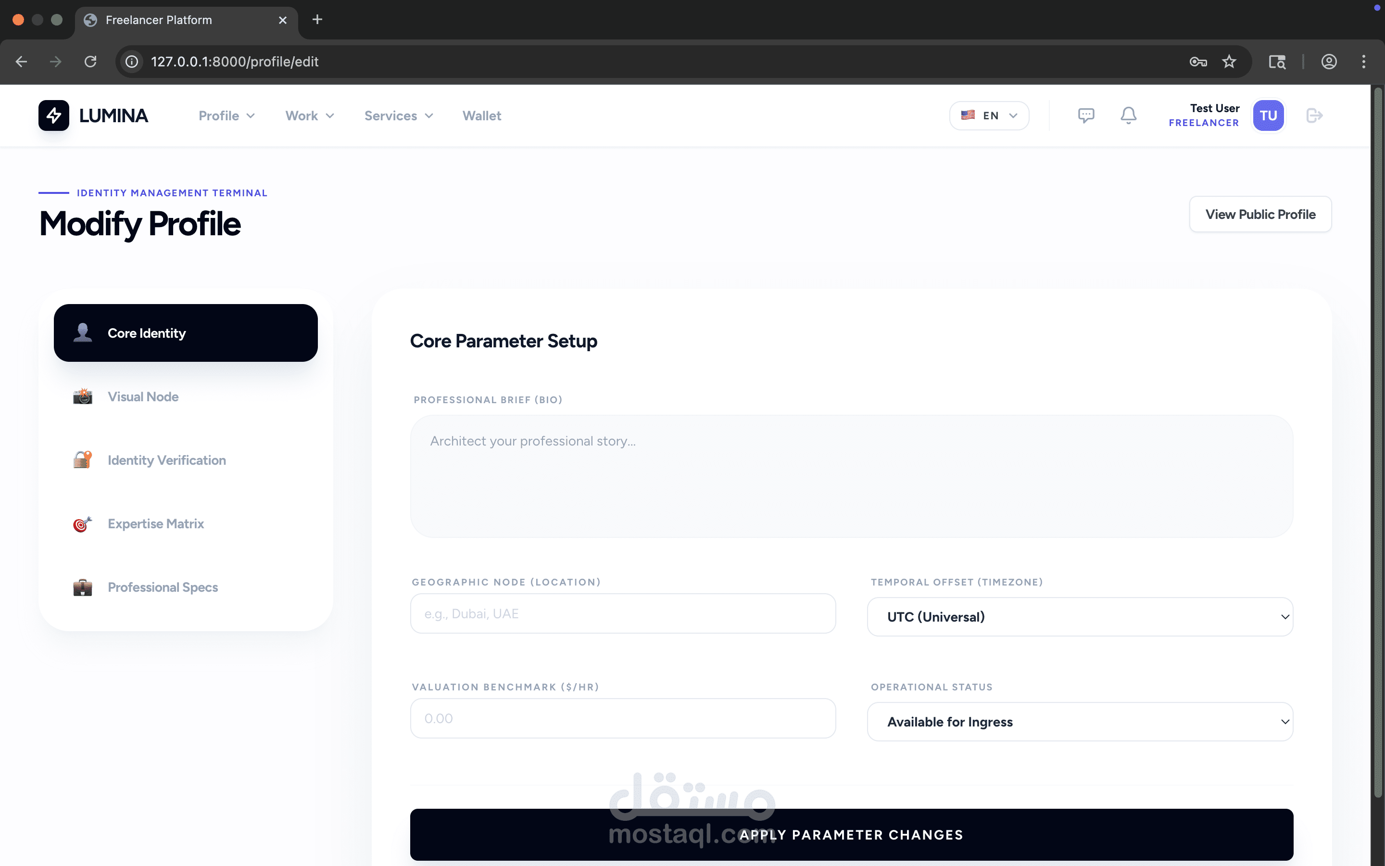The image size is (1385, 866).
Task: Reload the page in browser
Action: (x=90, y=61)
